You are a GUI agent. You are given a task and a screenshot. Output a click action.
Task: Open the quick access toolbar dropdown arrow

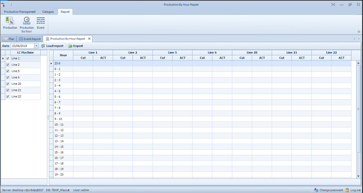coord(12,5)
